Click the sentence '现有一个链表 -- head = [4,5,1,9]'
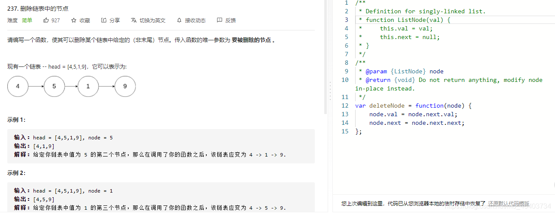This screenshot has height=214, width=555. (x=47, y=66)
